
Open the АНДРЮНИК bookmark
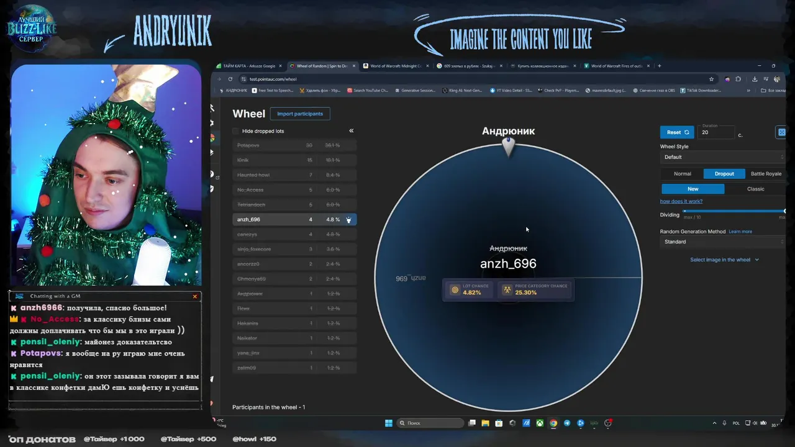(233, 91)
